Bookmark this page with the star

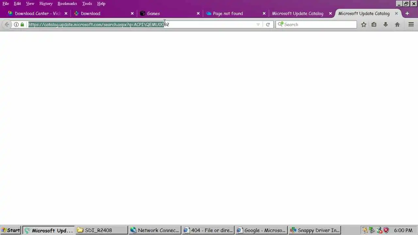coord(363,24)
